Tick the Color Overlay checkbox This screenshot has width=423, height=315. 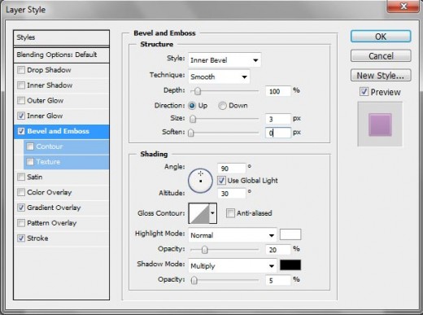click(21, 192)
